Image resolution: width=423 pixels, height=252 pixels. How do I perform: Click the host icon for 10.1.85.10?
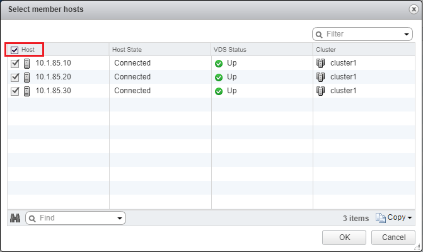[x=26, y=64]
